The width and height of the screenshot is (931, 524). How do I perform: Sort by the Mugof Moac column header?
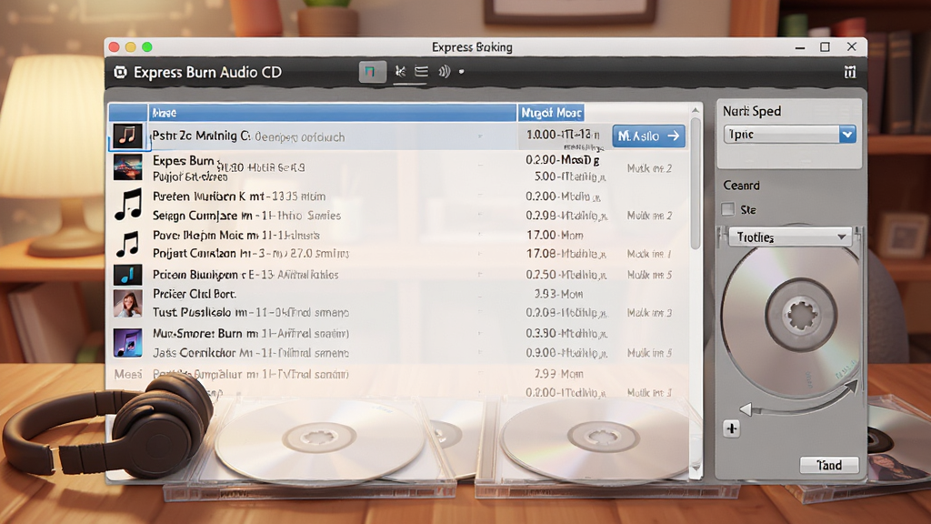click(550, 112)
